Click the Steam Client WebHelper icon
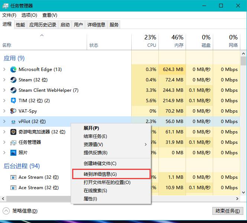Screen dimensions: 247x223 pyautogui.click(x=13, y=90)
